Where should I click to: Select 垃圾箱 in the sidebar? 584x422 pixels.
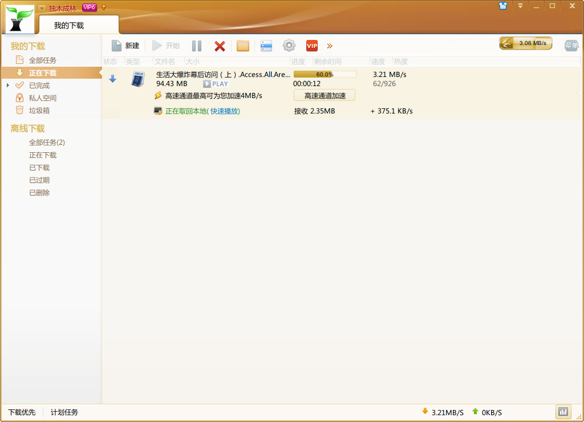pyautogui.click(x=39, y=111)
